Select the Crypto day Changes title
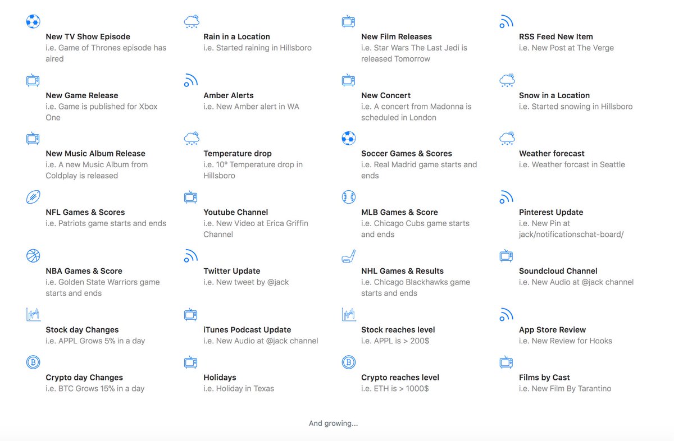Screen dimensions: 674x441 tap(84, 378)
